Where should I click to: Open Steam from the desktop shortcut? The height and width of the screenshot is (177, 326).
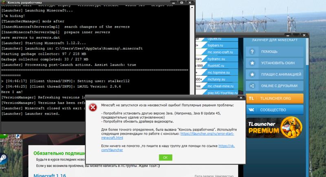pyautogui.click(x=2, y=159)
